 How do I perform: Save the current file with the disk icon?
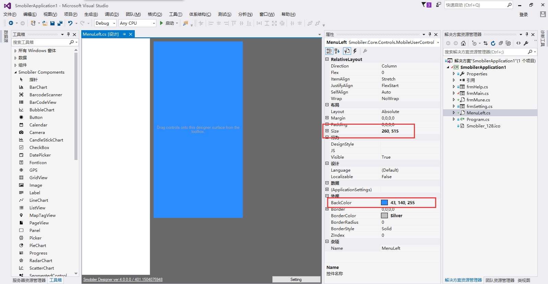[52, 23]
